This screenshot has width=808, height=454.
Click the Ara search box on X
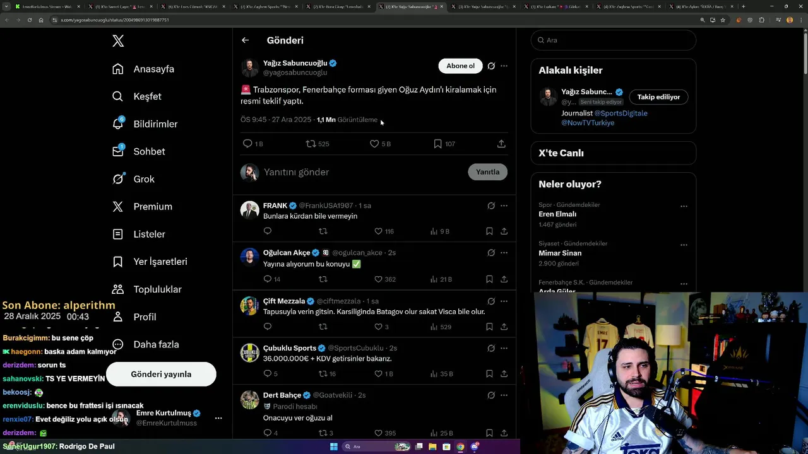click(x=613, y=40)
